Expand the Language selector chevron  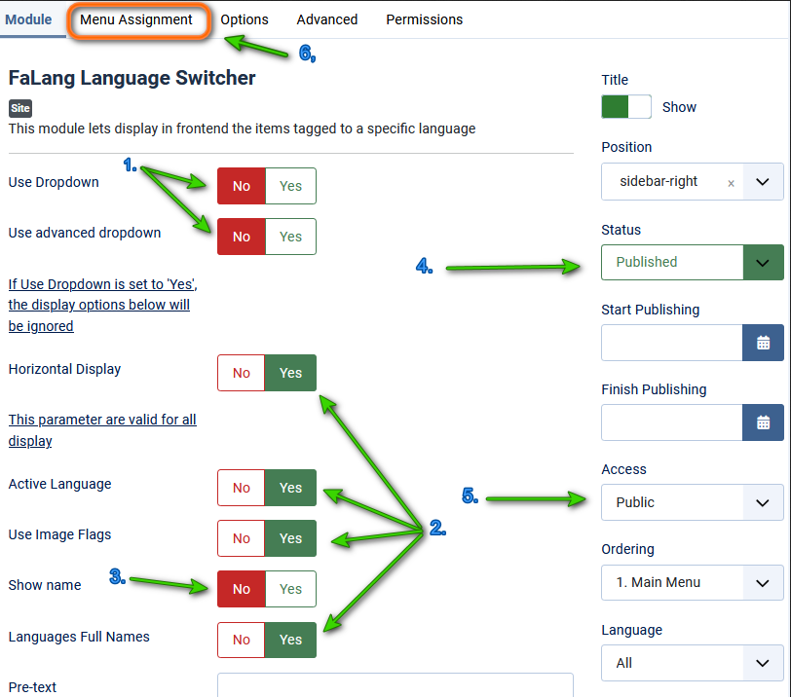coord(764,663)
